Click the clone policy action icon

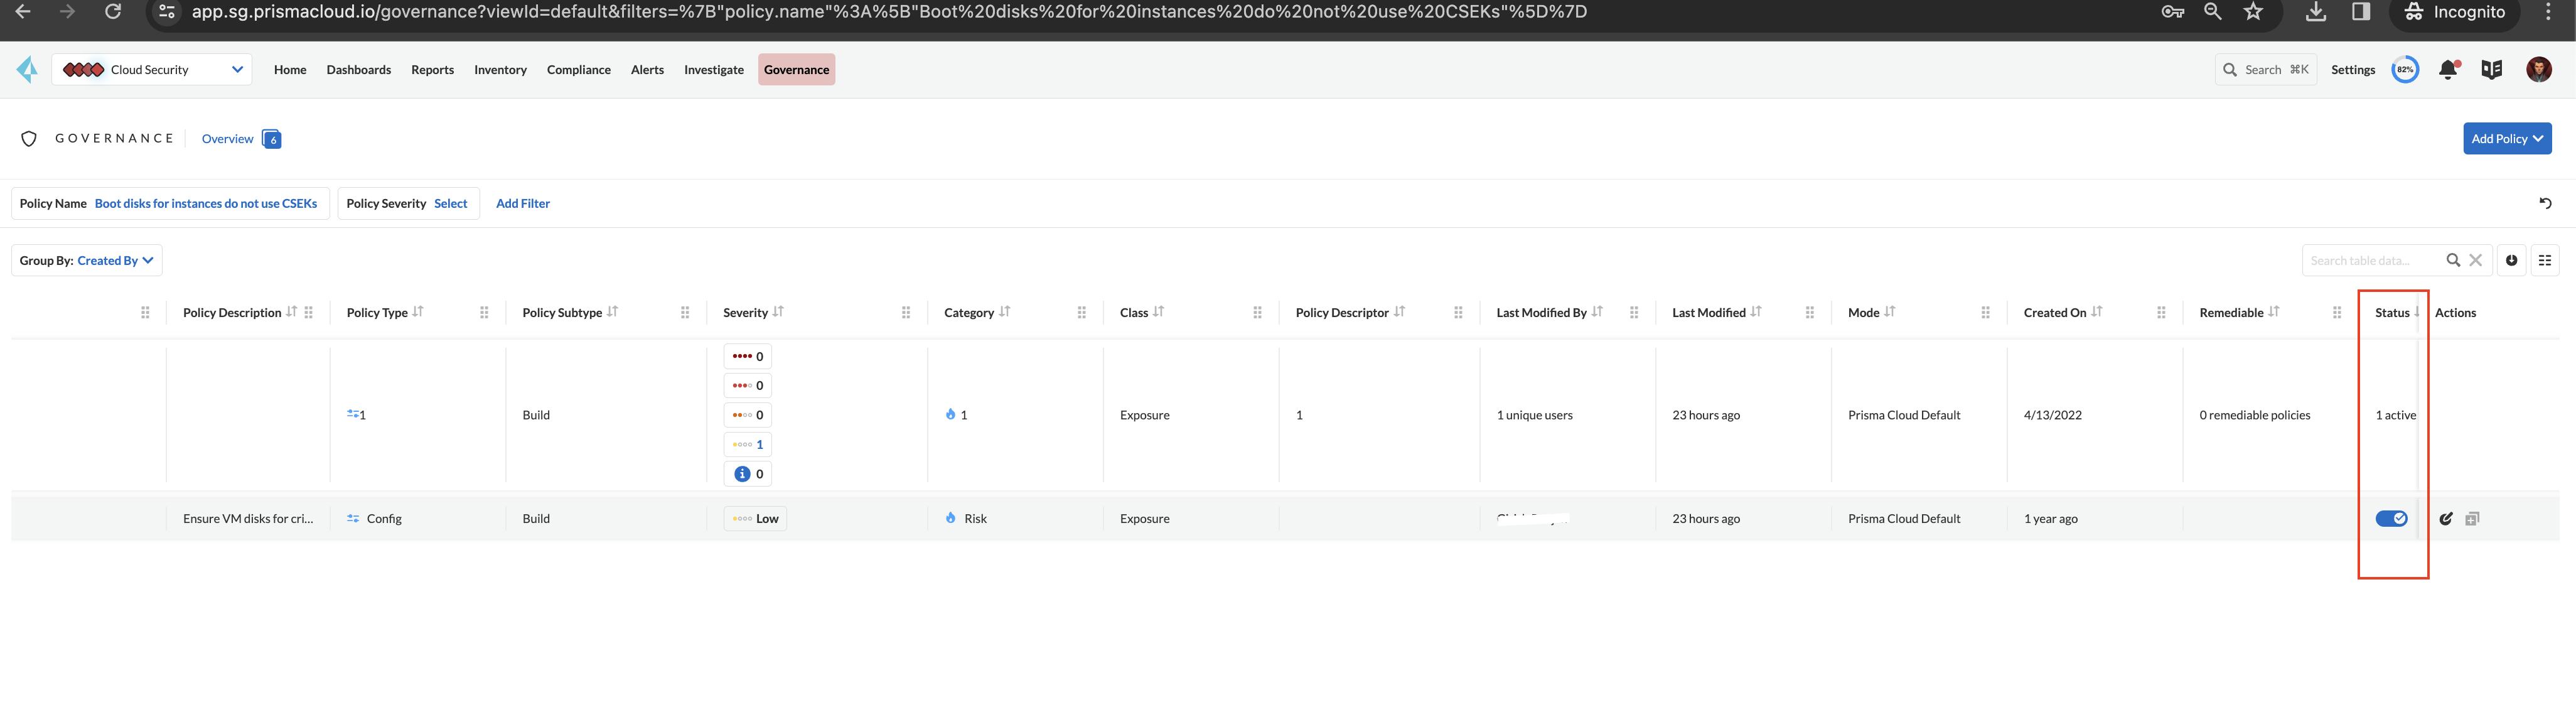click(2473, 518)
